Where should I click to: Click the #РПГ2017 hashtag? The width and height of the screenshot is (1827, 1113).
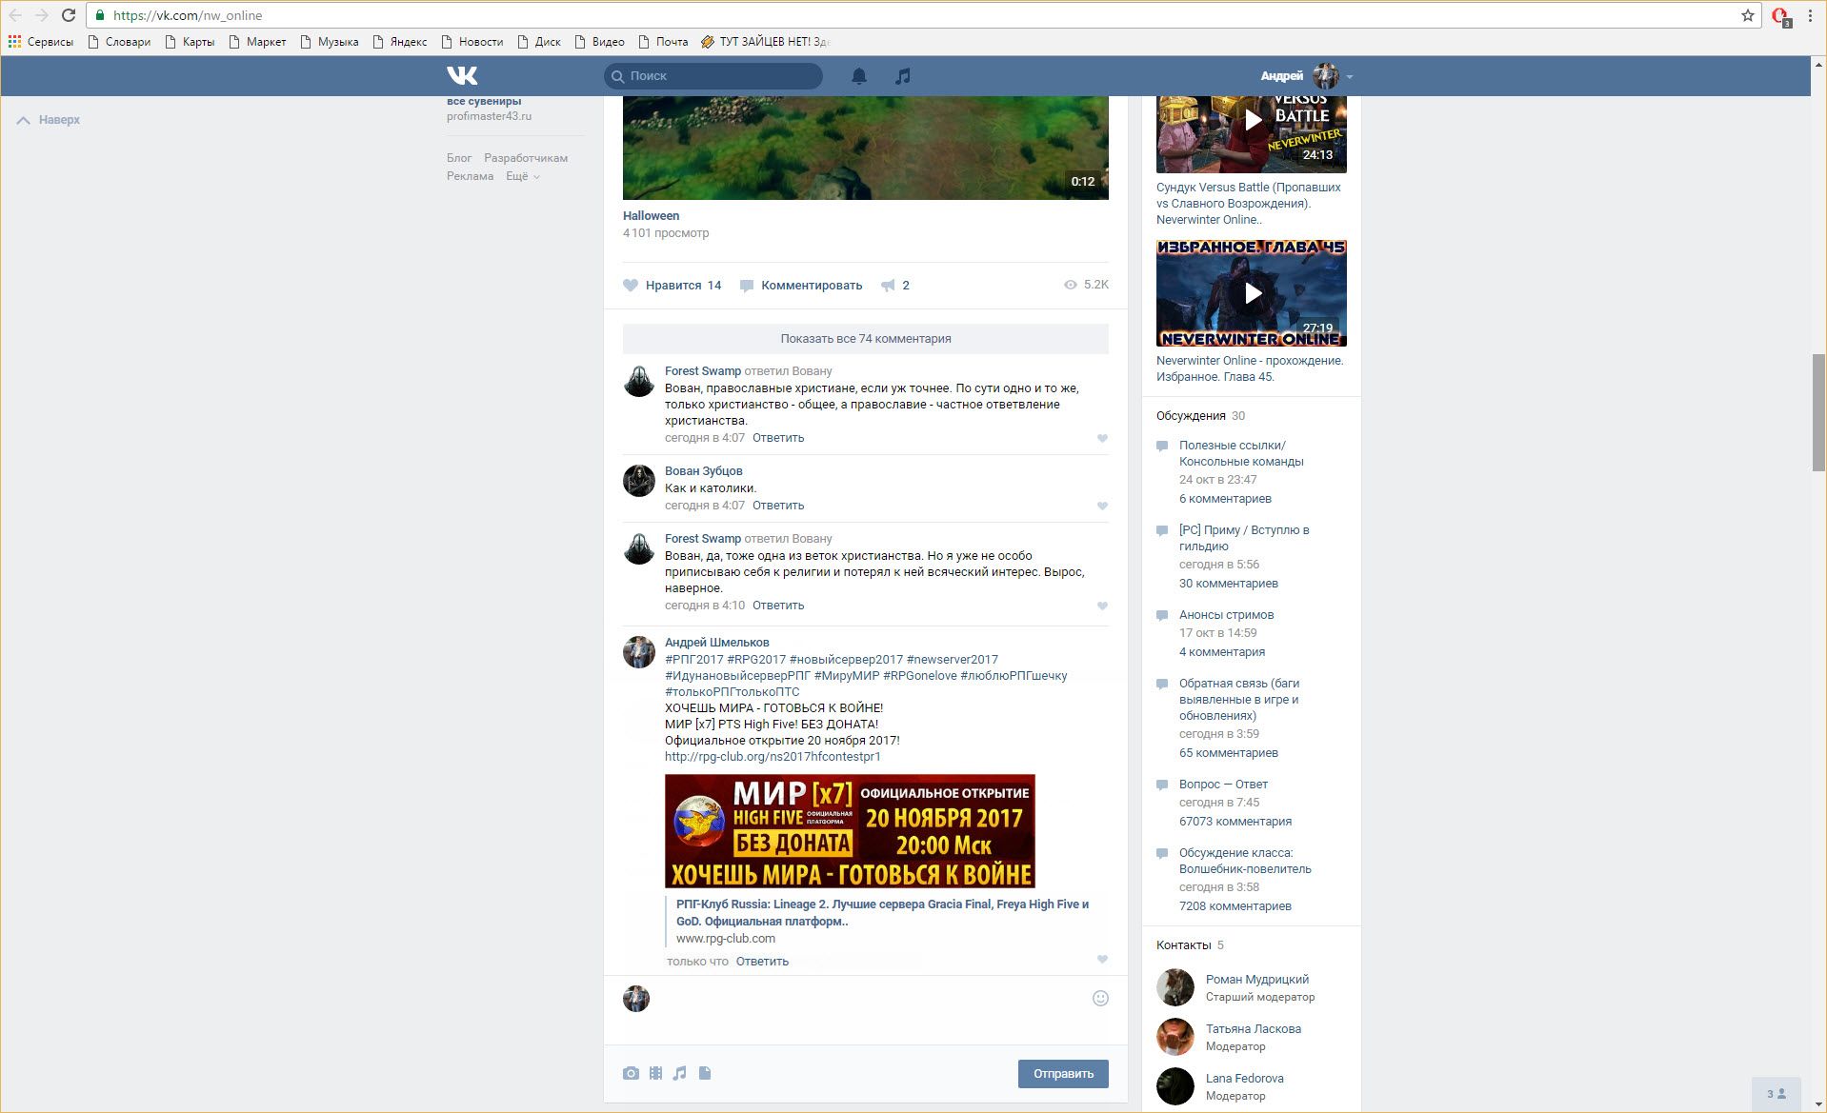(694, 660)
